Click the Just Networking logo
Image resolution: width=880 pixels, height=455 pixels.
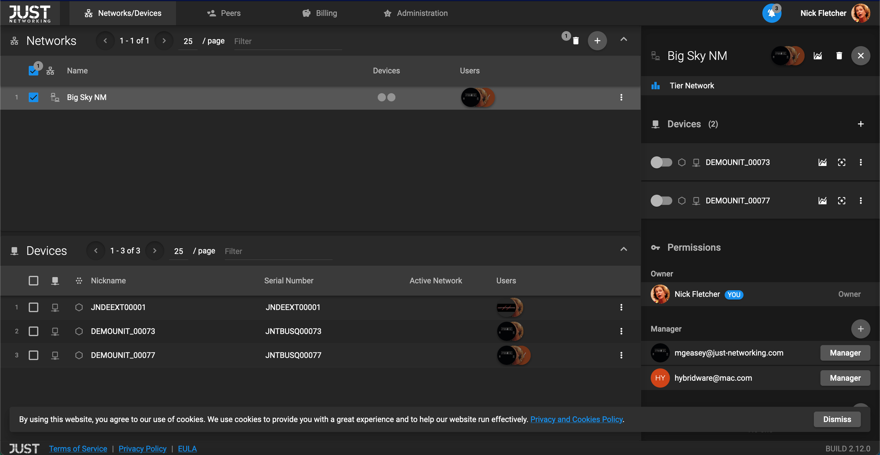point(30,13)
